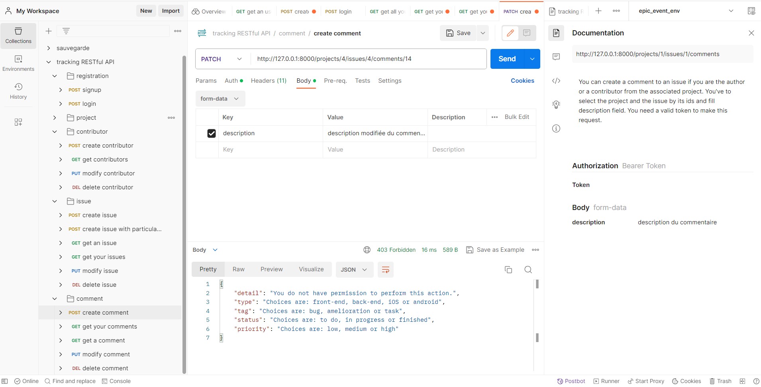Click the copy response icon
This screenshot has height=387, width=761.
508,270
